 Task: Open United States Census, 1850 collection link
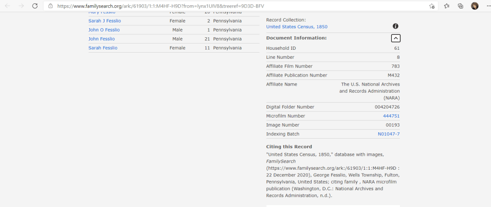pyautogui.click(x=297, y=27)
